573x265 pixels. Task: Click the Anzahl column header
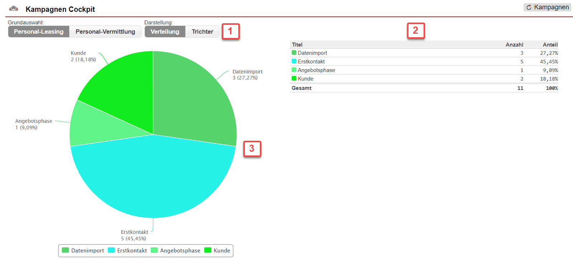coord(514,45)
